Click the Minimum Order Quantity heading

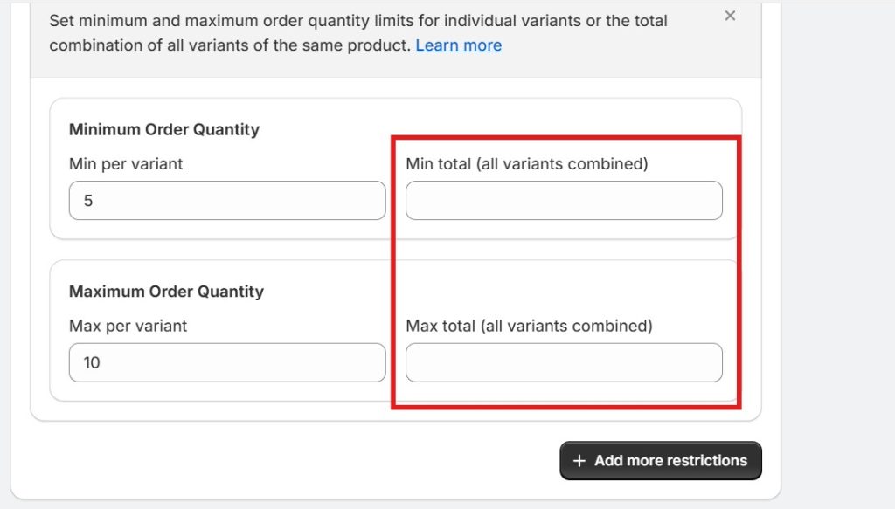(164, 129)
